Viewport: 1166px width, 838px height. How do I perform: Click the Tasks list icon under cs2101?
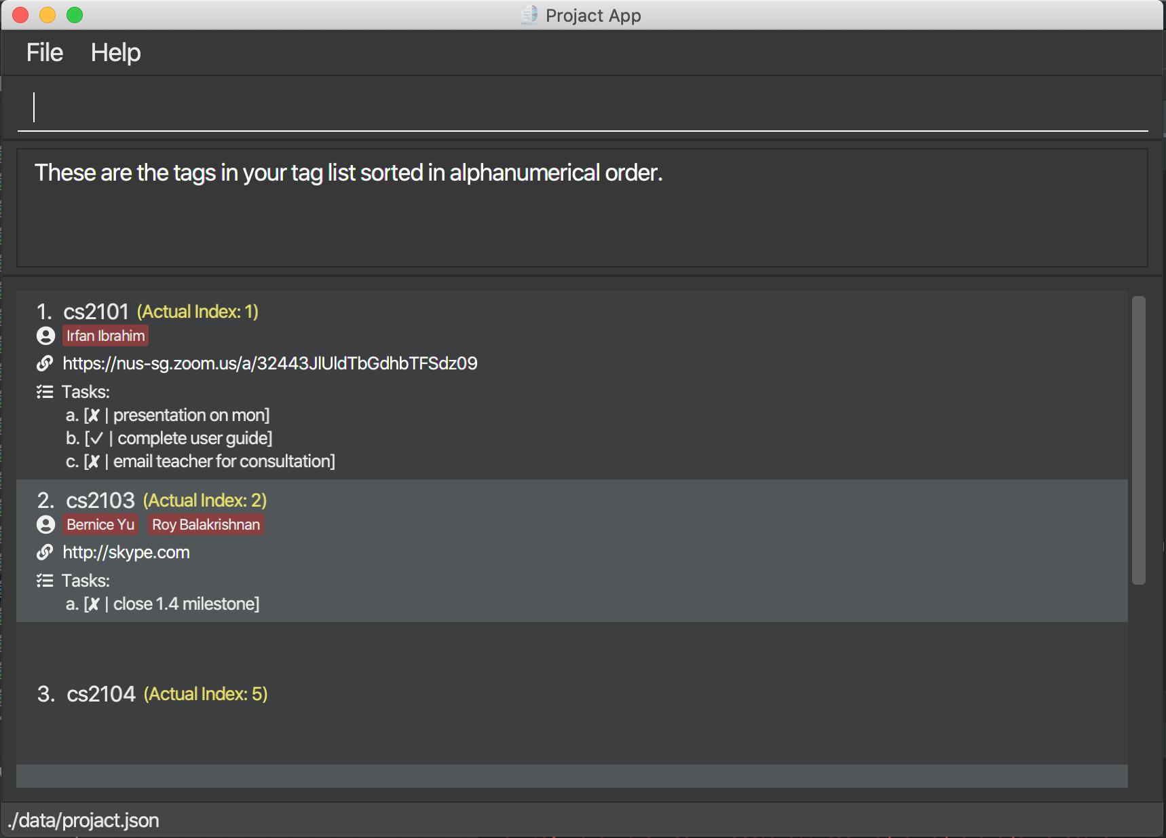point(45,392)
